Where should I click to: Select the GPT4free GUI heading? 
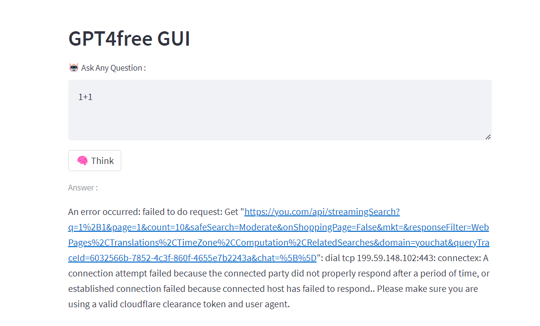[129, 38]
